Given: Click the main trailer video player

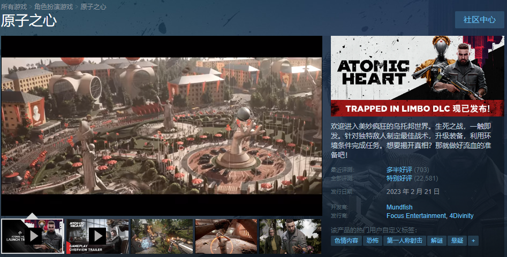Looking at the screenshot, I should pos(162,126).
